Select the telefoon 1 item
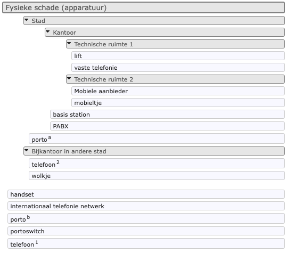The height and width of the screenshot is (253, 287). pos(146,243)
